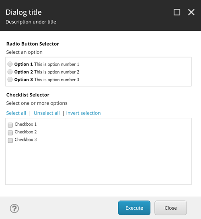The image size is (201, 219).
Task: Select the Option 1 radio button
Action: click(10, 64)
